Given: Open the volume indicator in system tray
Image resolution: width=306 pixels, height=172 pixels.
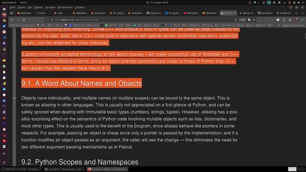Looking at the screenshot, I should [299, 2].
